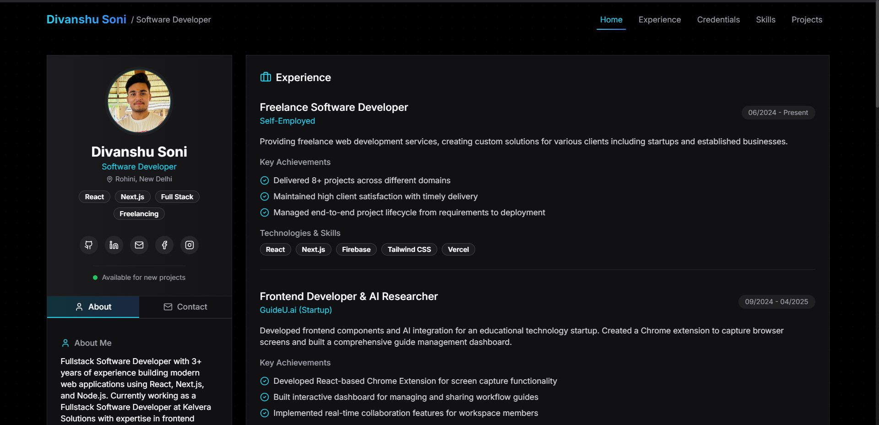The width and height of the screenshot is (879, 425).
Task: Click checkmark icon beside Implemented real-time collaboration
Action: pyautogui.click(x=265, y=413)
